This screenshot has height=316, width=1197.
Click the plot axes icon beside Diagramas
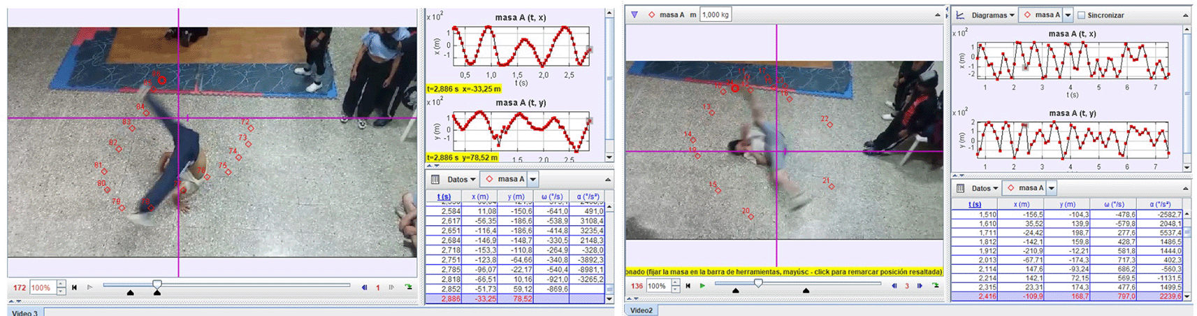[960, 15]
